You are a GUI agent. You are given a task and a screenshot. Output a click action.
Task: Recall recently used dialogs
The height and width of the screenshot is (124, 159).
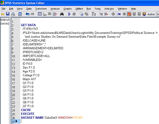click(x=20, y=14)
